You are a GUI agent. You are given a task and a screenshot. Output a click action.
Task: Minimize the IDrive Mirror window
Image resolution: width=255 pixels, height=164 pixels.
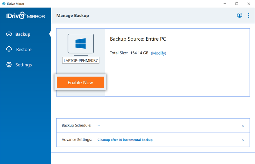[225, 3]
